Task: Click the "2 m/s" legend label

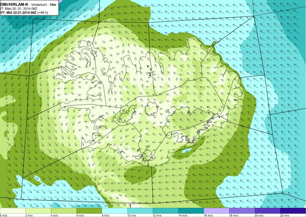Action: click(x=29, y=215)
